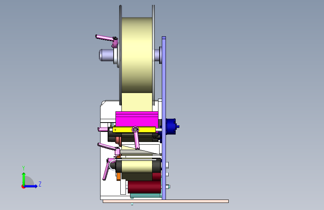Select the light cyan bracket under the red roller
324x210 pixels.
point(145,195)
